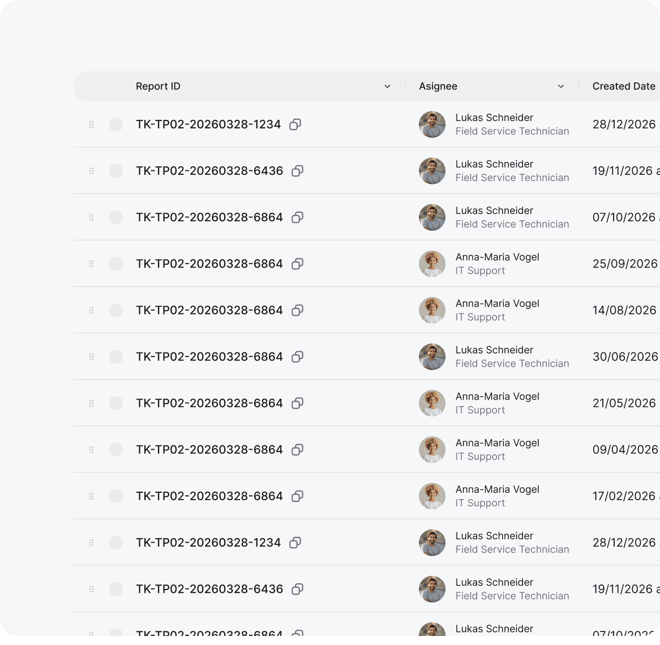Copy the topmost TK-TP02-20260328-1234 report ID
Screen dimensions: 660x645
(295, 124)
